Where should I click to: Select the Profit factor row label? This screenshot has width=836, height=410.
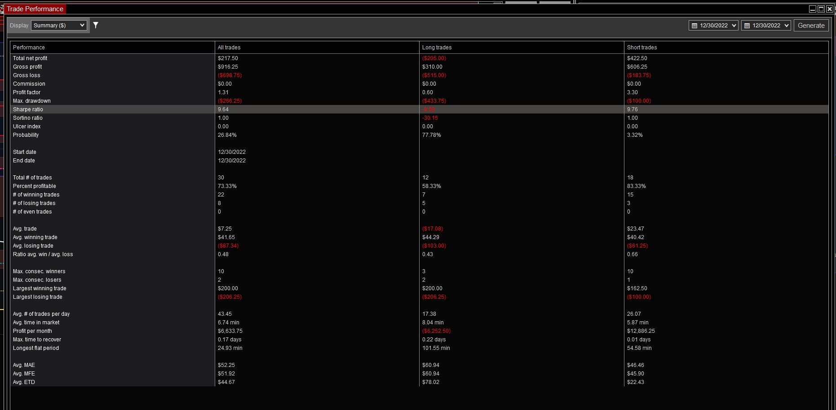[x=27, y=92]
